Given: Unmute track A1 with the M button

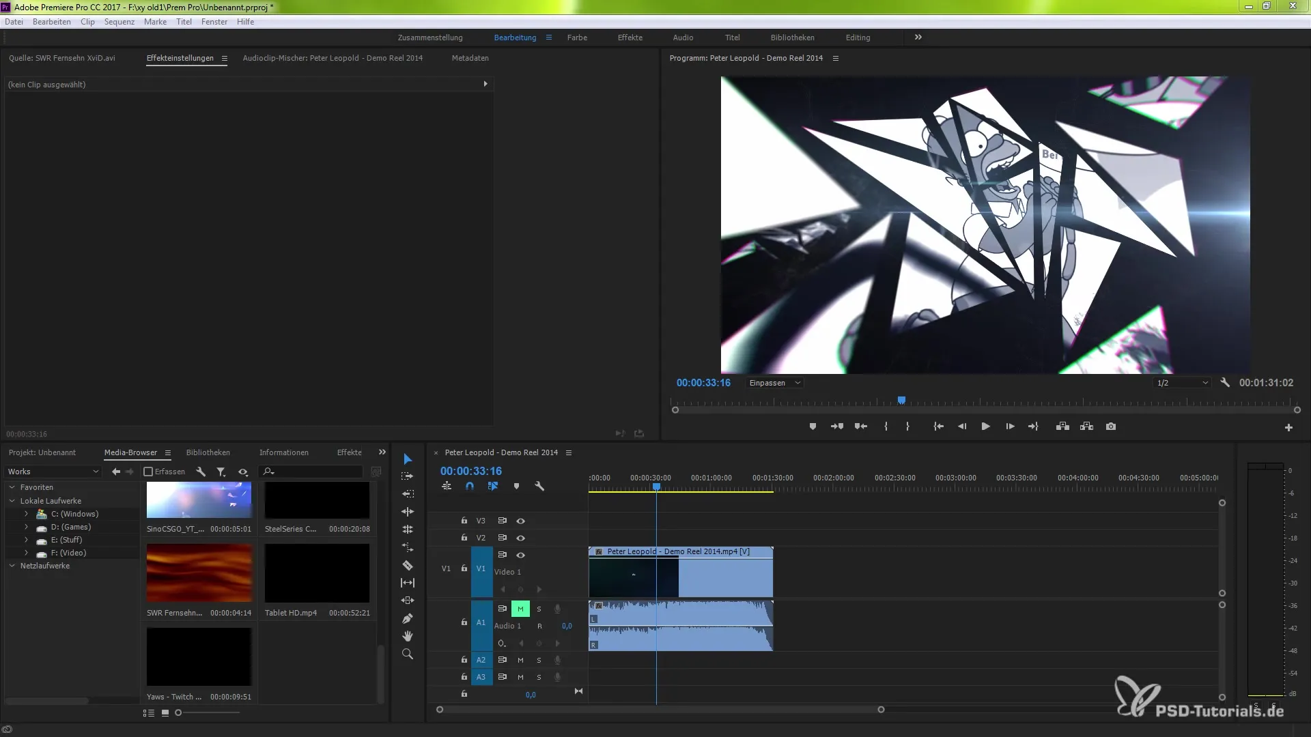Looking at the screenshot, I should [520, 609].
